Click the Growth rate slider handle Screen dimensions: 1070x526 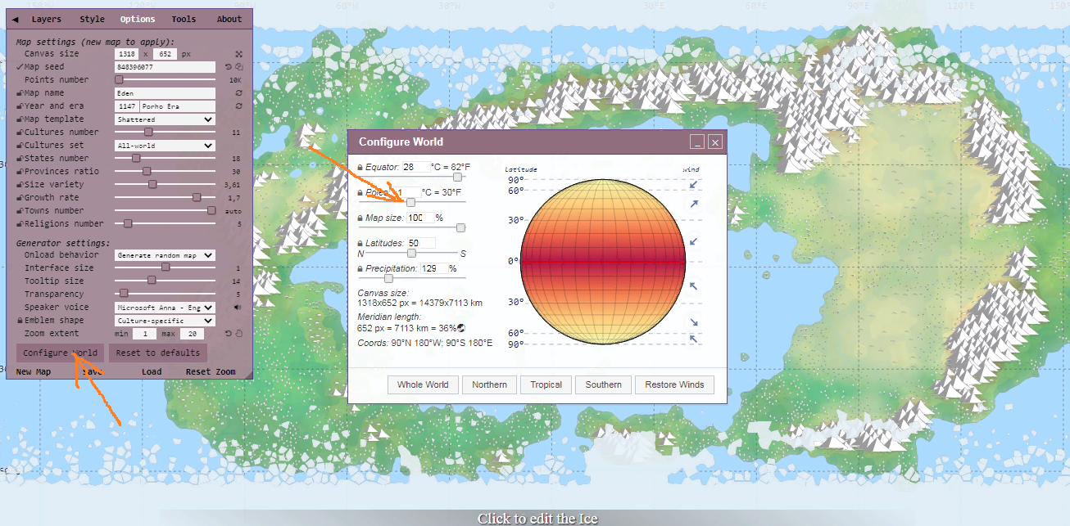click(x=197, y=198)
